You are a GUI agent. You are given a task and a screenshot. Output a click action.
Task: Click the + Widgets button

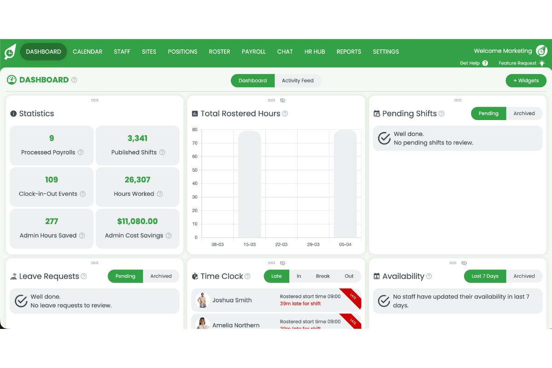pyautogui.click(x=526, y=80)
